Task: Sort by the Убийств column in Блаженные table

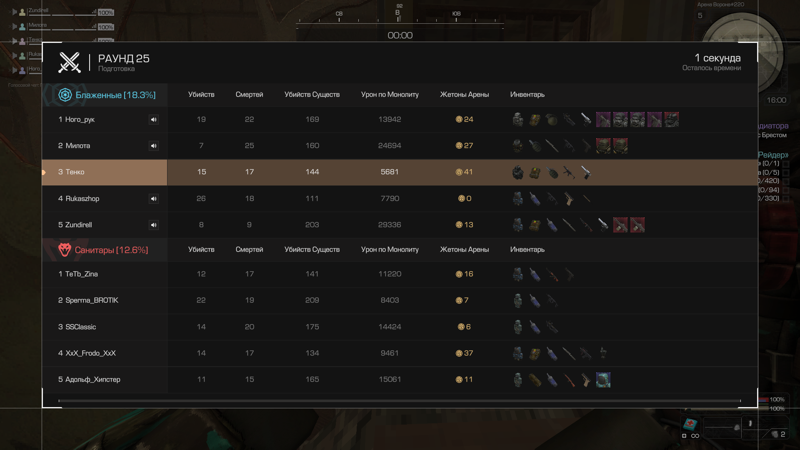Action: coord(201,95)
